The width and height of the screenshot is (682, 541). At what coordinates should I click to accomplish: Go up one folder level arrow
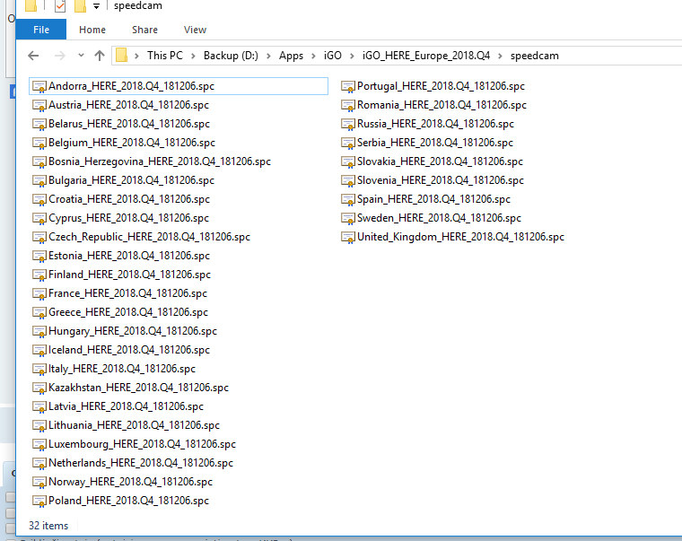tap(100, 56)
